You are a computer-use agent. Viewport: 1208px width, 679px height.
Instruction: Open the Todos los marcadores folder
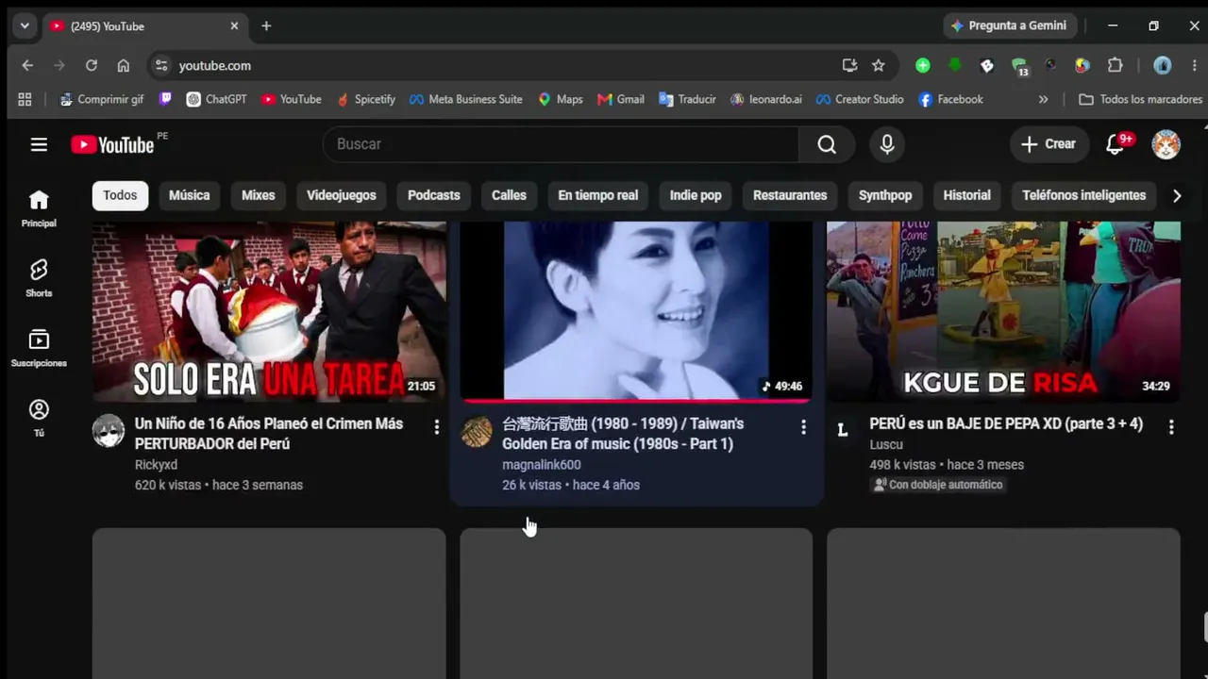tap(1140, 99)
